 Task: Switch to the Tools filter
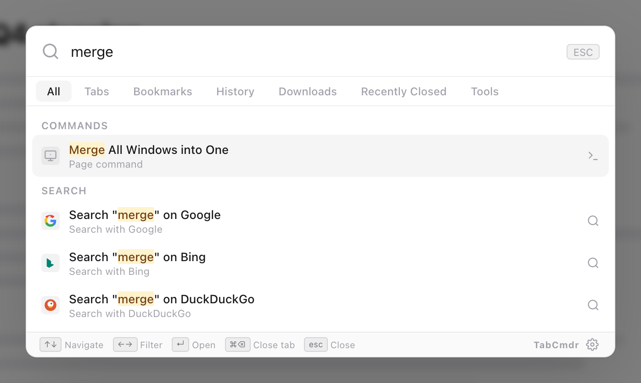[x=484, y=91]
